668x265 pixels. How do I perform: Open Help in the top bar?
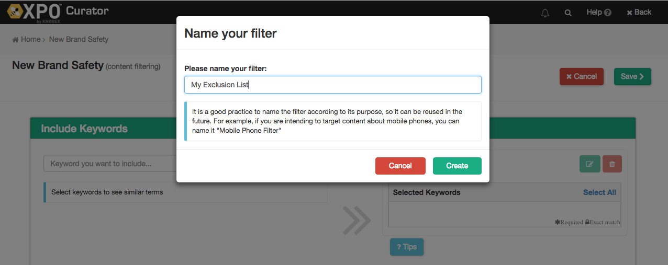[x=598, y=13]
